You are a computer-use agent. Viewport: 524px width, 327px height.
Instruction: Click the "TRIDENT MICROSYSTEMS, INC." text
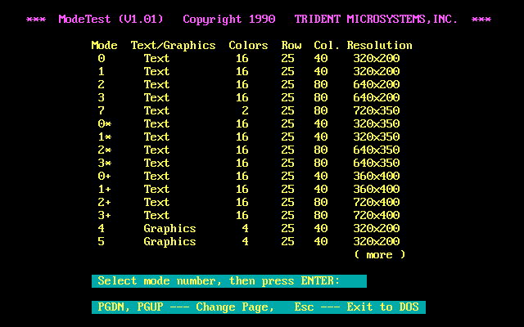376,19
